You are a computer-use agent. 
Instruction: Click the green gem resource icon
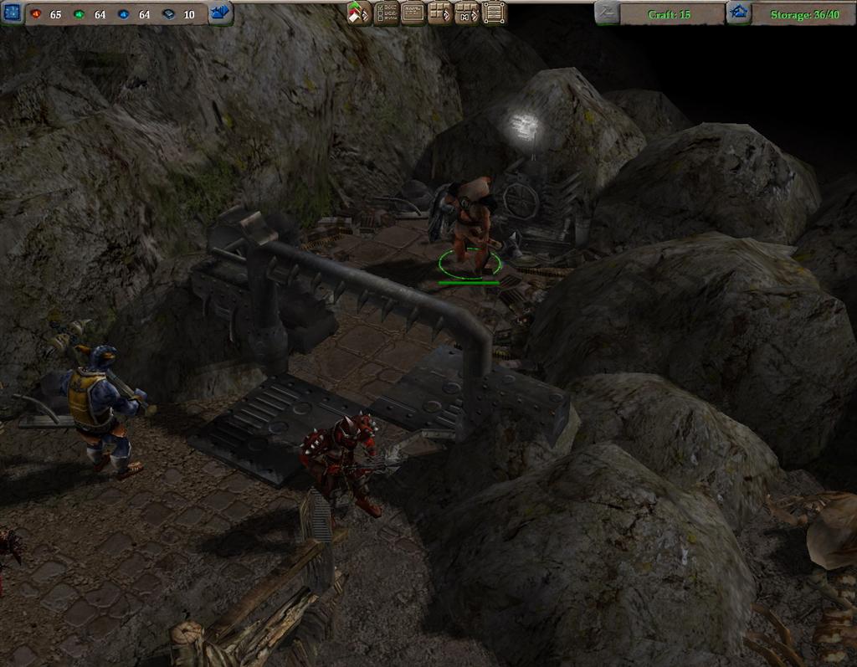pos(80,14)
